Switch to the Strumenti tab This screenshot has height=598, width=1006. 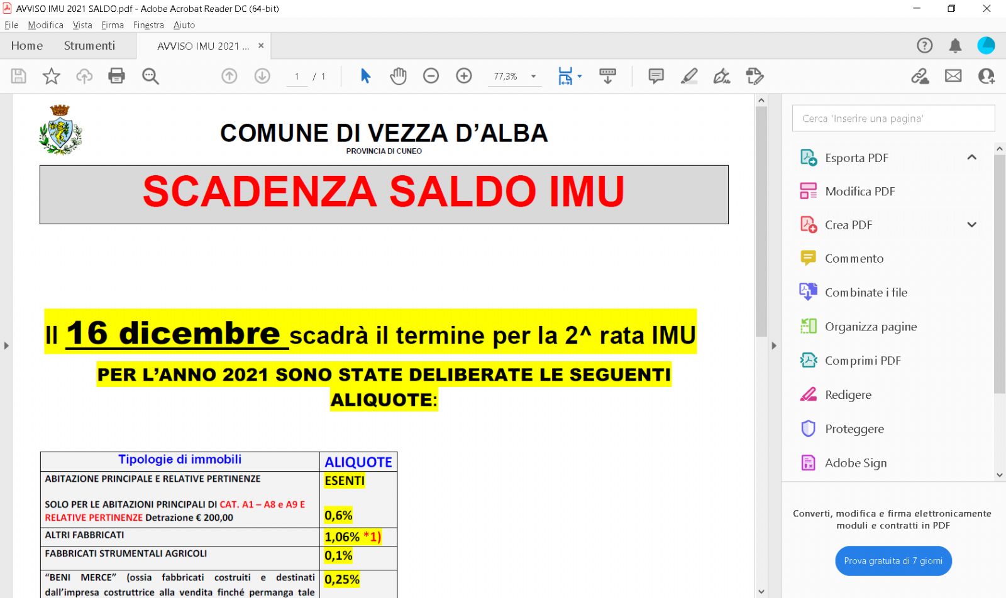point(89,46)
